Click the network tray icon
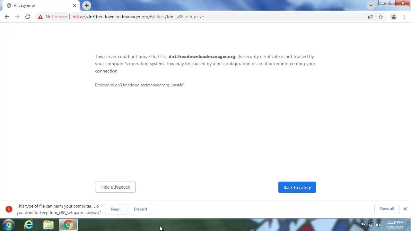The height and width of the screenshot is (231, 411). pyautogui.click(x=371, y=225)
